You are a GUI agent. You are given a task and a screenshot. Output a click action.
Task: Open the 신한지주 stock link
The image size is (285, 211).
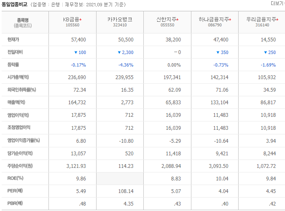(x=166, y=19)
